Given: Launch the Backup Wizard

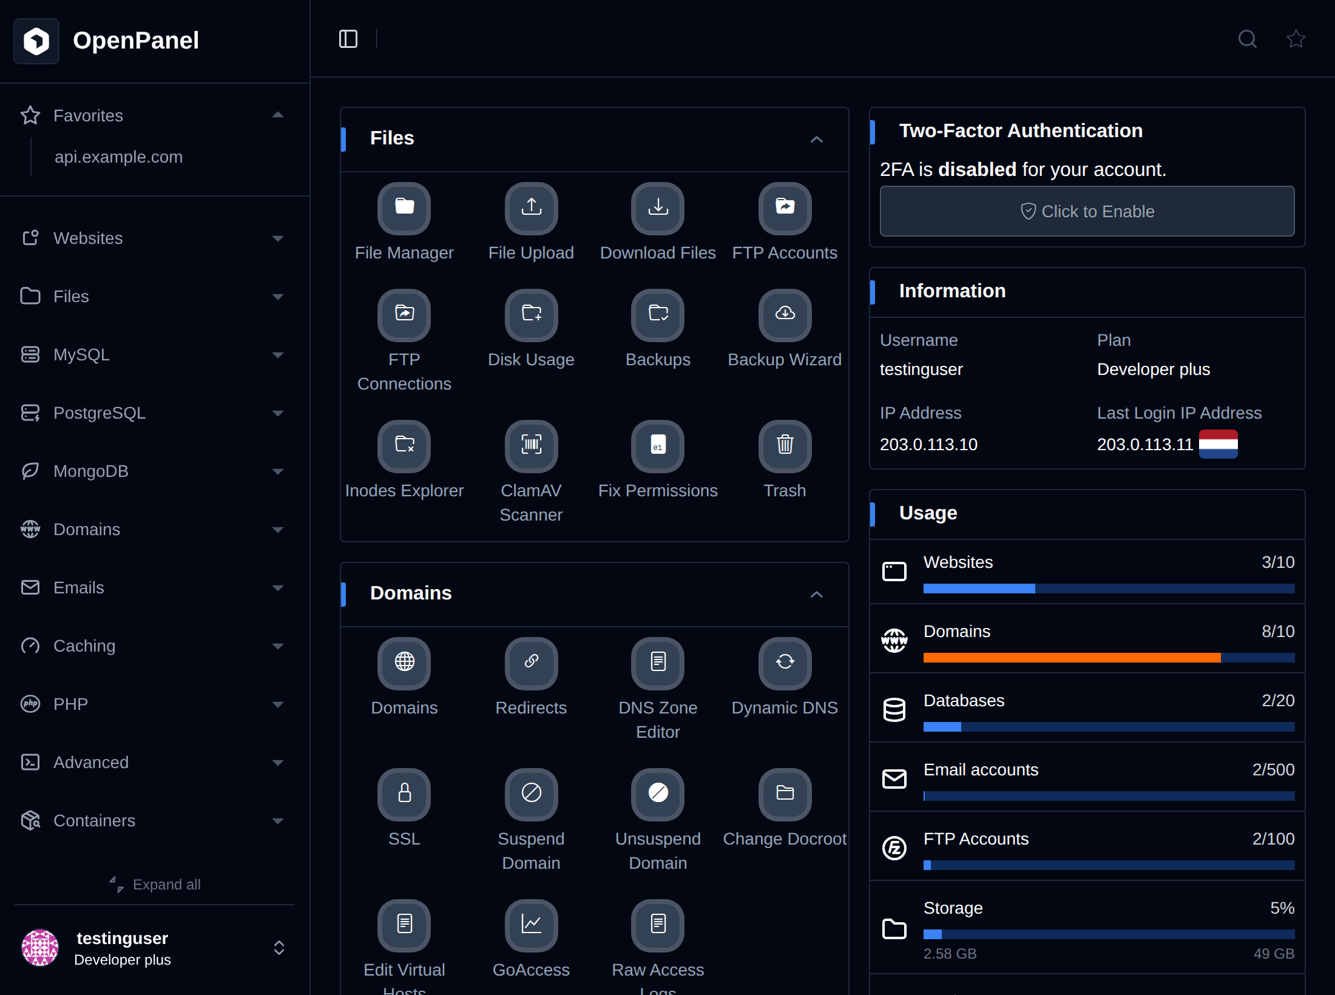Looking at the screenshot, I should coord(785,315).
